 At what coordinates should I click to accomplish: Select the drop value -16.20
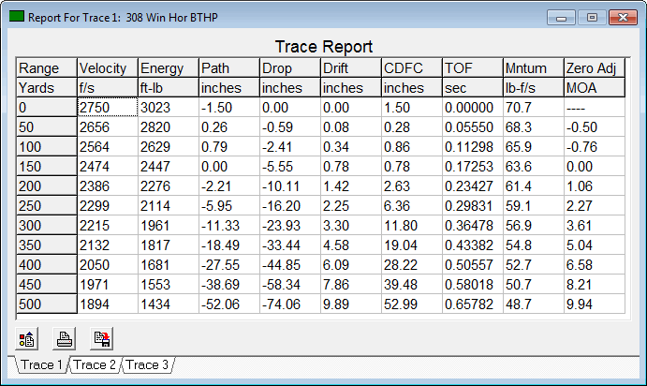coord(290,206)
